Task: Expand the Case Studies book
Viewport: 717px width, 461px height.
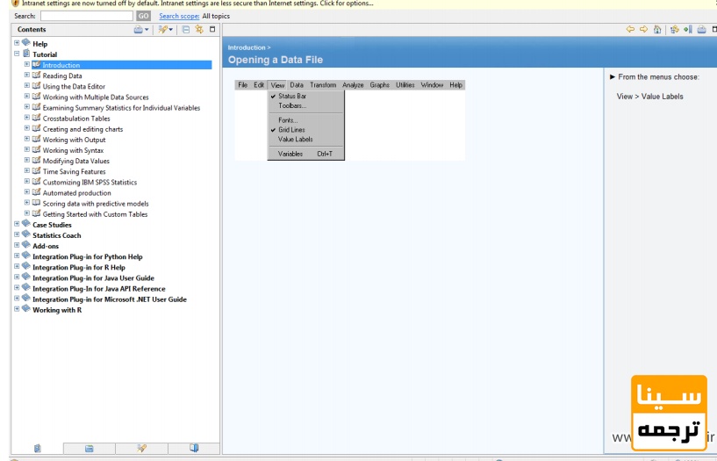Action: pyautogui.click(x=17, y=224)
